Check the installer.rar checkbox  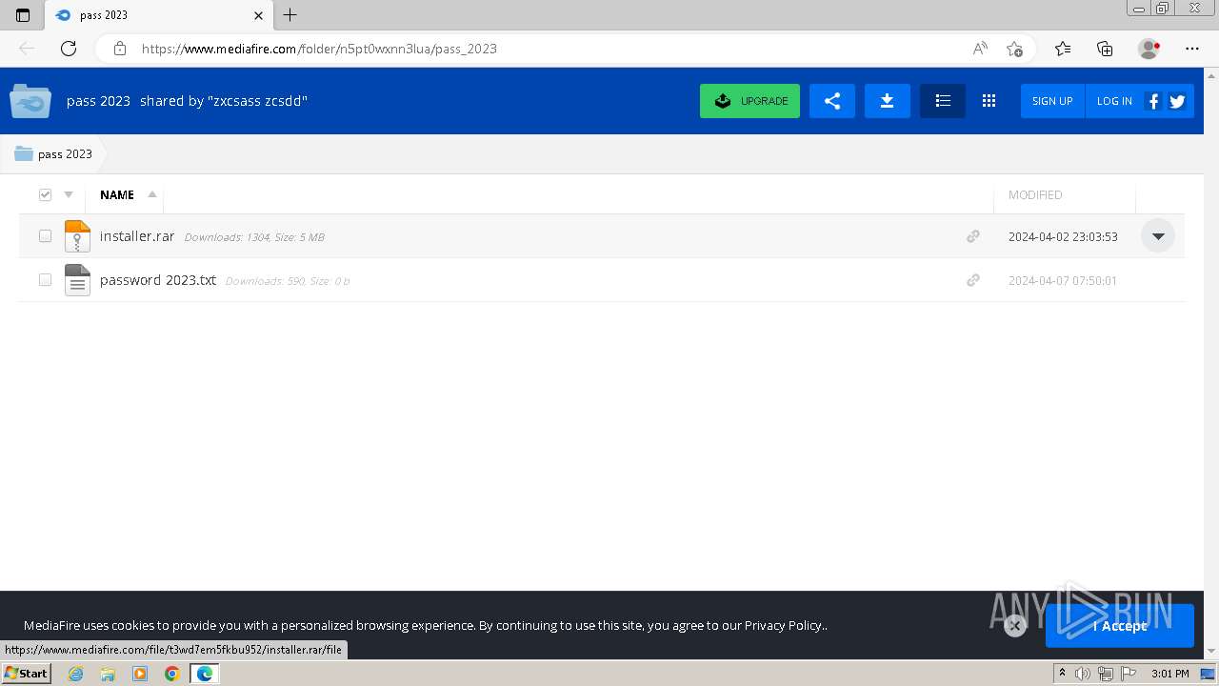(x=45, y=236)
